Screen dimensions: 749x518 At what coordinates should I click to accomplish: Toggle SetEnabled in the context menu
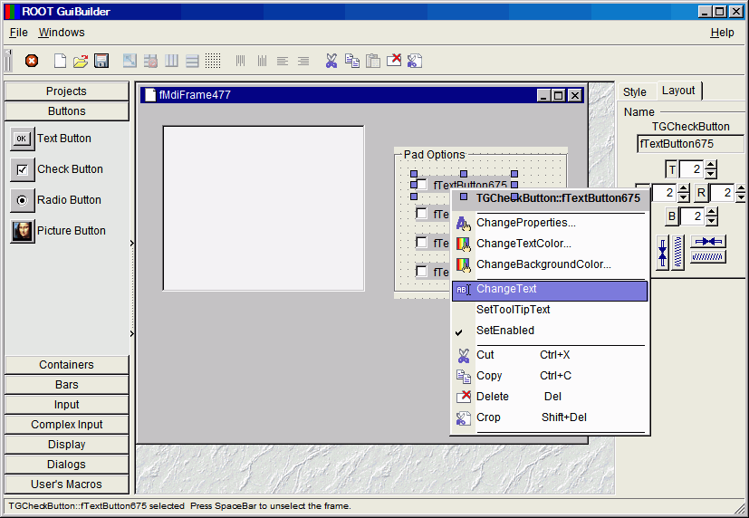click(505, 331)
